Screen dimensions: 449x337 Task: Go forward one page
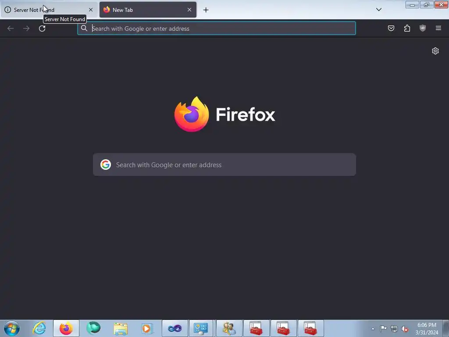pyautogui.click(x=26, y=29)
